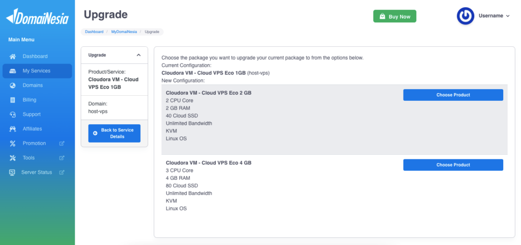Open My Services in the sidebar
This screenshot has width=521, height=245.
click(x=37, y=71)
